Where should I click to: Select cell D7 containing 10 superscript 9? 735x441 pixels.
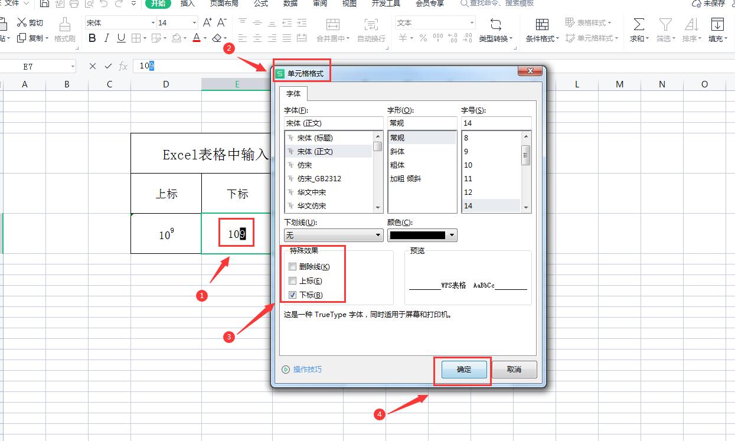click(x=166, y=234)
